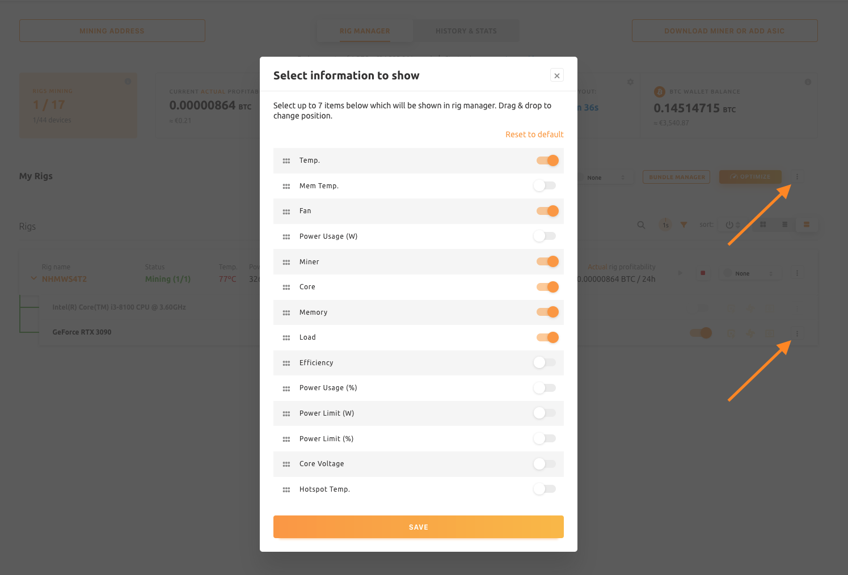Image resolution: width=848 pixels, height=575 pixels.
Task: Save the selected information items
Action: tap(418, 527)
